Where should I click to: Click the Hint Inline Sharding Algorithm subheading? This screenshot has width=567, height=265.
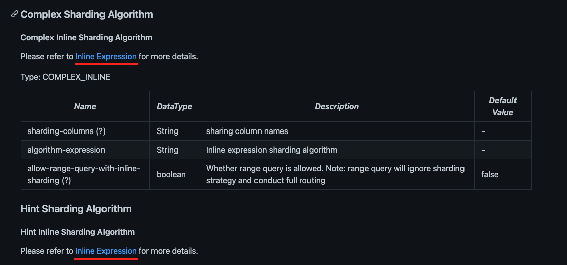point(78,232)
